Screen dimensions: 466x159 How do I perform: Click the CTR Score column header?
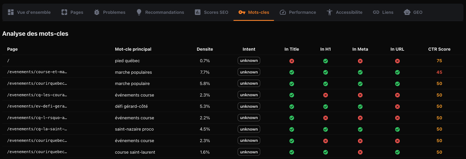pyautogui.click(x=439, y=49)
